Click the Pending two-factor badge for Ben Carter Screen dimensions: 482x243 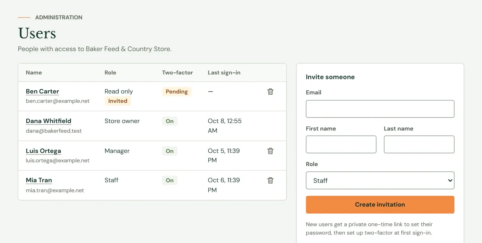click(x=177, y=92)
